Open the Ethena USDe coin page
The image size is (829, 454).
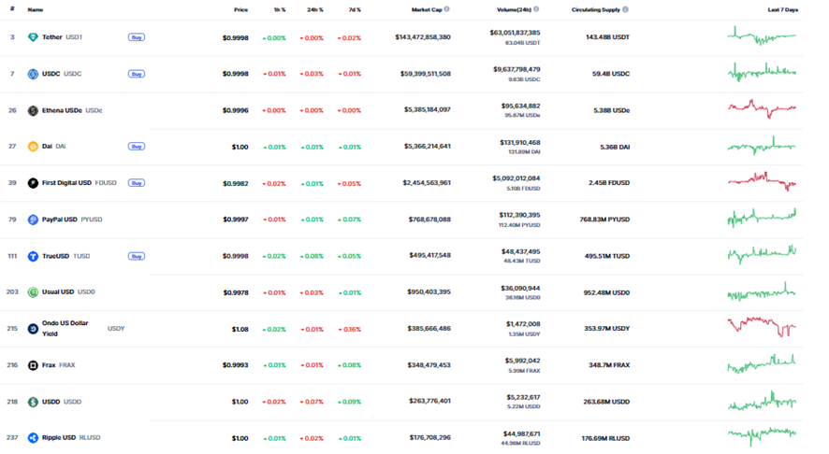[62, 110]
